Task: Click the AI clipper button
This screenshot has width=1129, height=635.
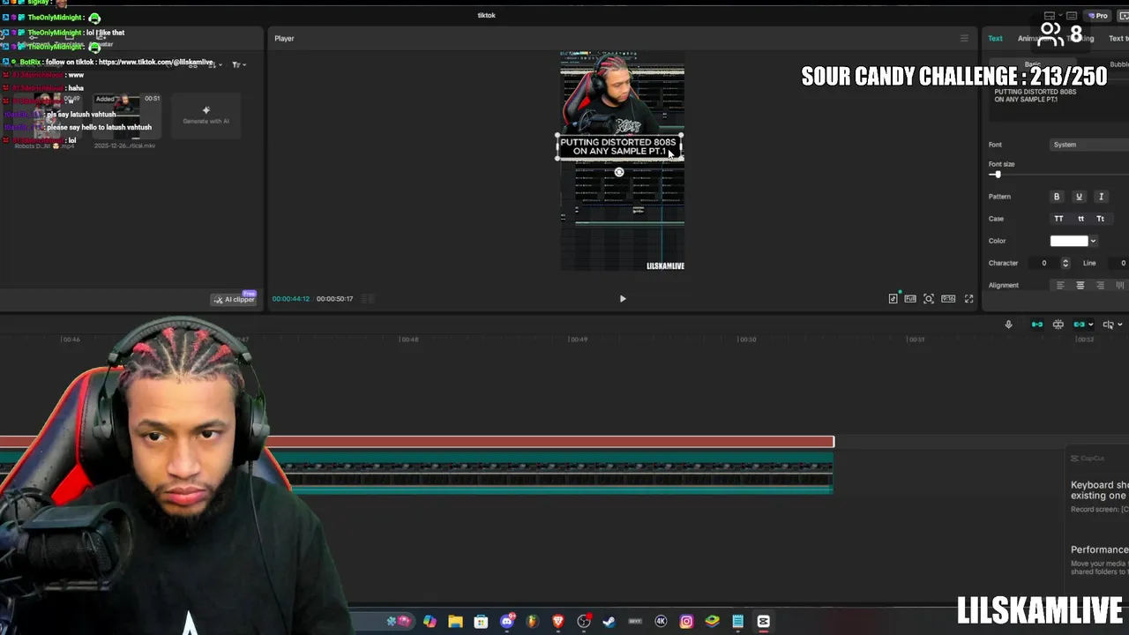Action: (234, 300)
